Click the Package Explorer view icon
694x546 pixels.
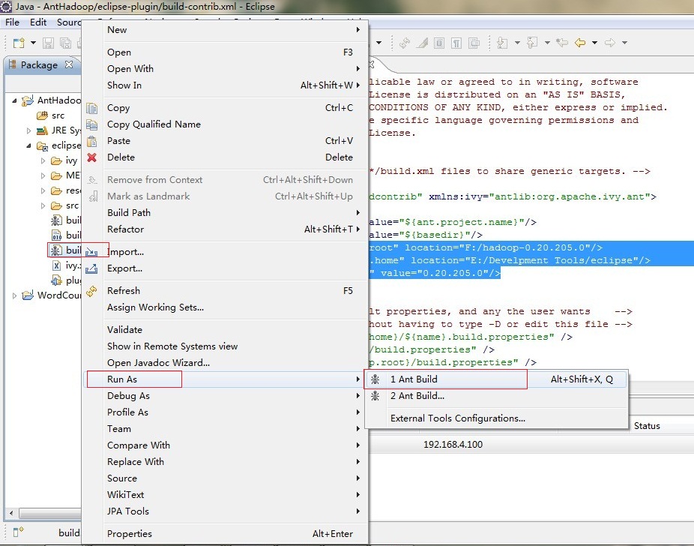point(13,64)
